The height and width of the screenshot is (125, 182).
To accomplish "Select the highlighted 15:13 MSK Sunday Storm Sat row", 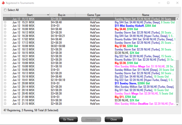I will (x=89, y=19).
